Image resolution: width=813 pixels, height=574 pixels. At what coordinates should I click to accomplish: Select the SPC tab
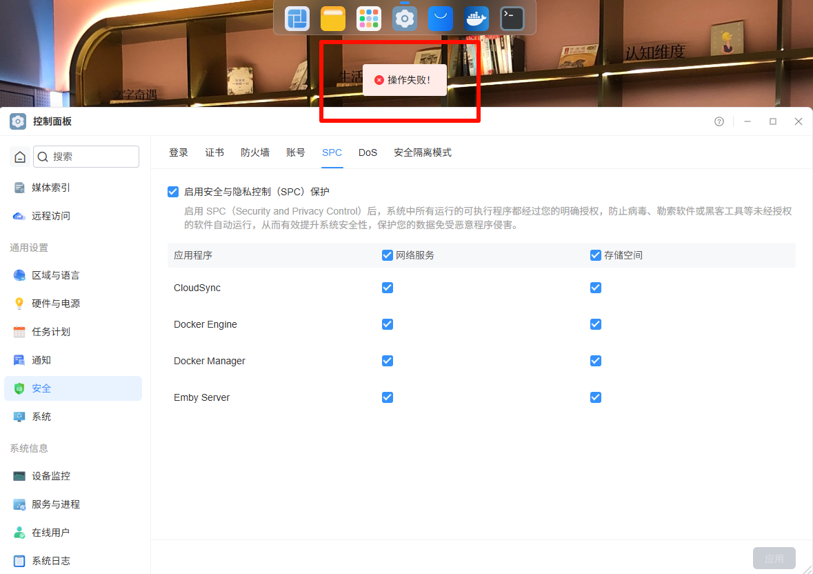pos(332,152)
